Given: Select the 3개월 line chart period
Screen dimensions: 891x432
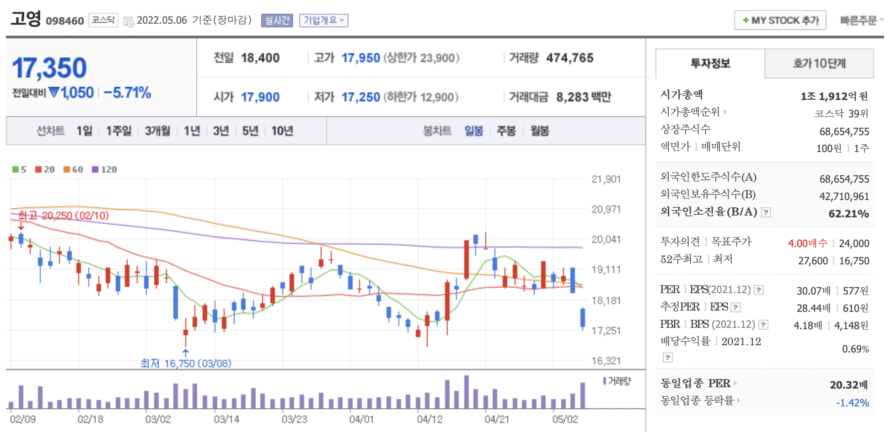Looking at the screenshot, I should coord(158,131).
